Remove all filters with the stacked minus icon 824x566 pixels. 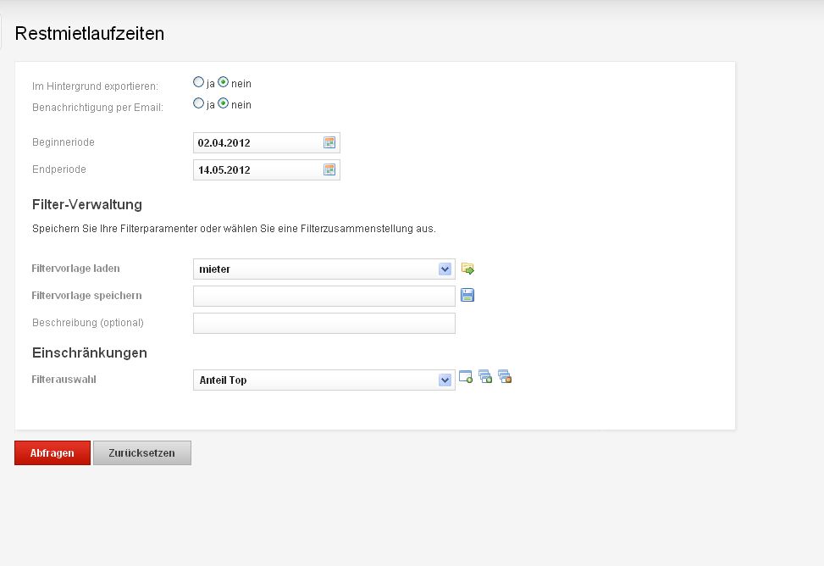[505, 377]
